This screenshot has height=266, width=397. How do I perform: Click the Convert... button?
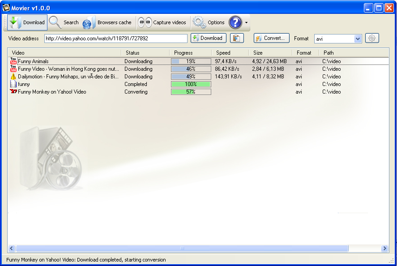271,38
